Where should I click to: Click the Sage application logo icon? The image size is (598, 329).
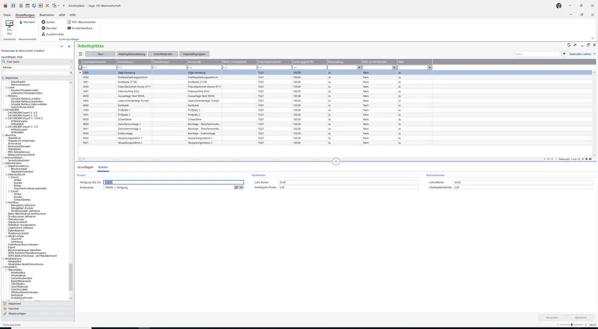4,5
